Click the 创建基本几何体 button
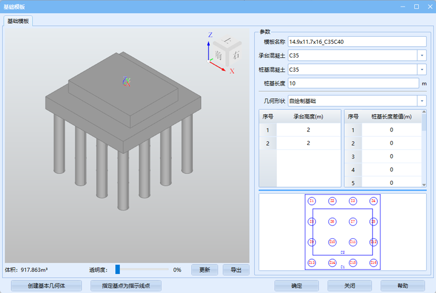This screenshot has height=293, width=436. tap(46, 285)
